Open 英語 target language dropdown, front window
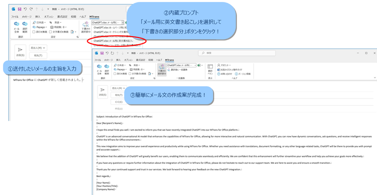Viewport: 377px width, 195px height. [136, 65]
